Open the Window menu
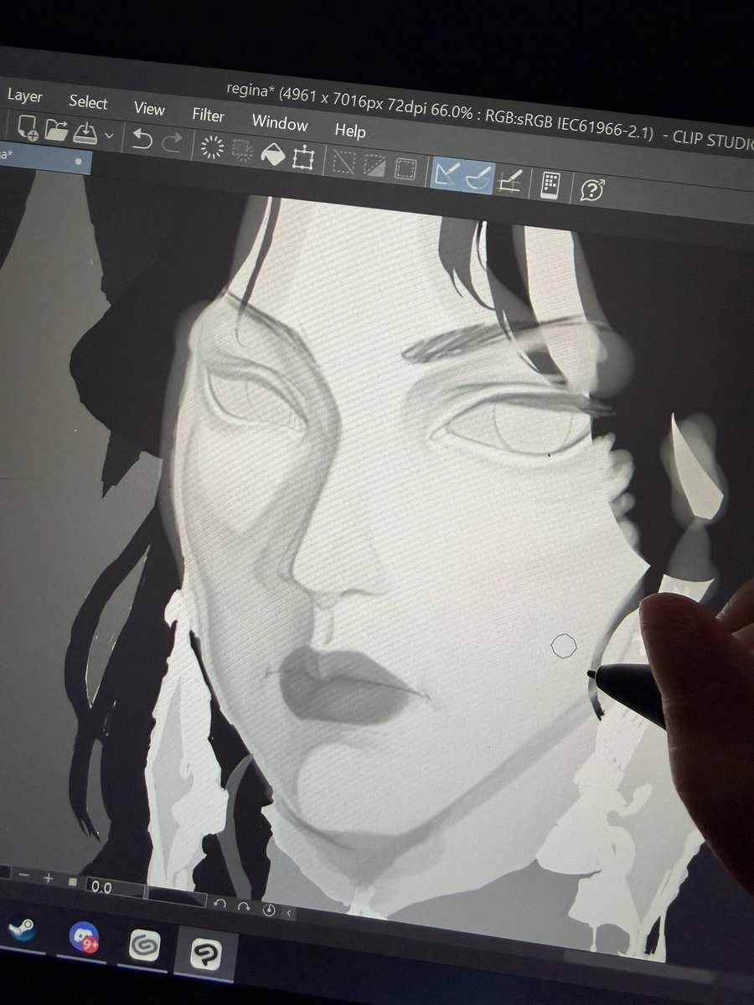 280,123
